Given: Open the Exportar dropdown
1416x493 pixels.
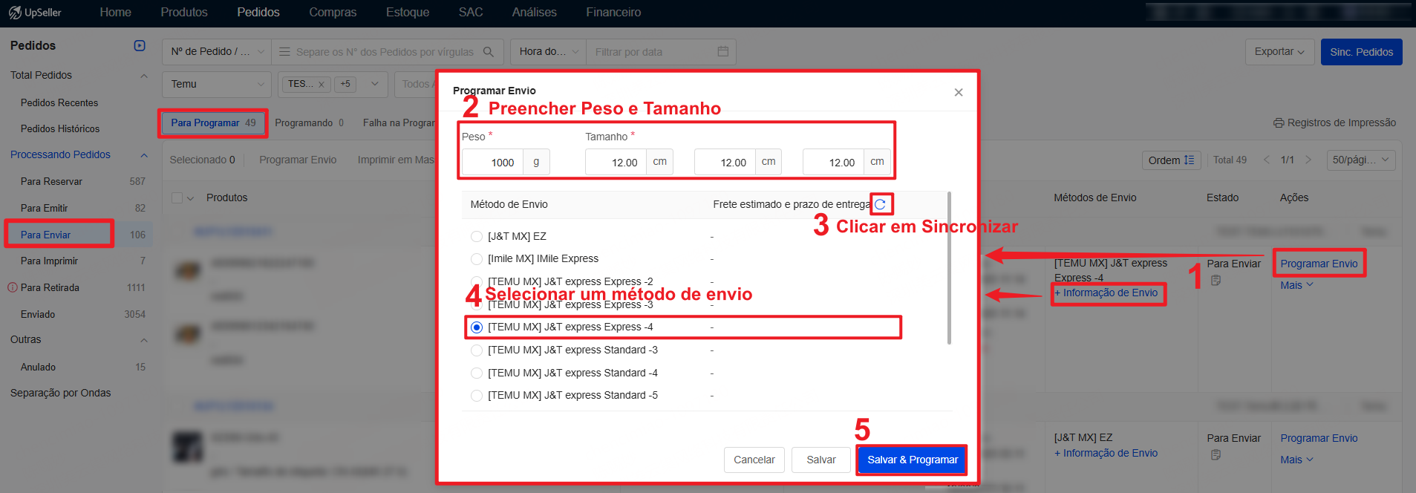Looking at the screenshot, I should coord(1279,52).
